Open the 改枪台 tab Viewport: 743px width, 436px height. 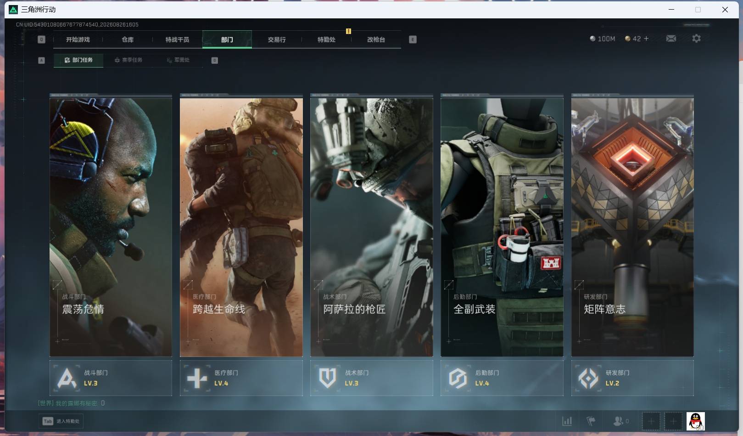click(x=376, y=40)
